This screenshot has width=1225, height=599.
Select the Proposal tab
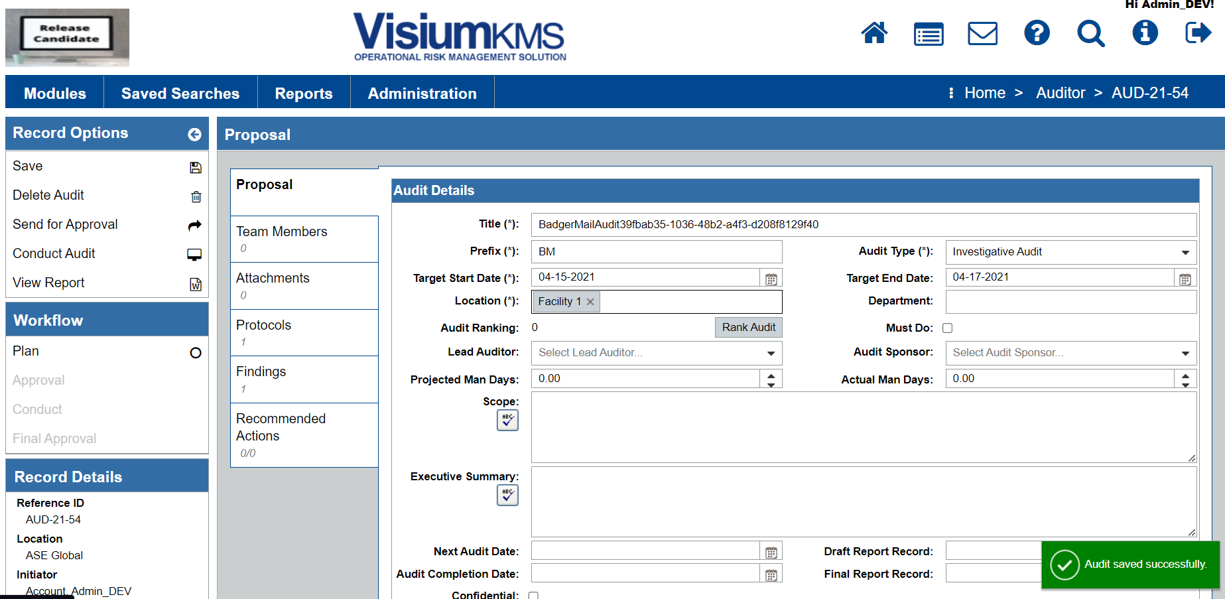[304, 192]
